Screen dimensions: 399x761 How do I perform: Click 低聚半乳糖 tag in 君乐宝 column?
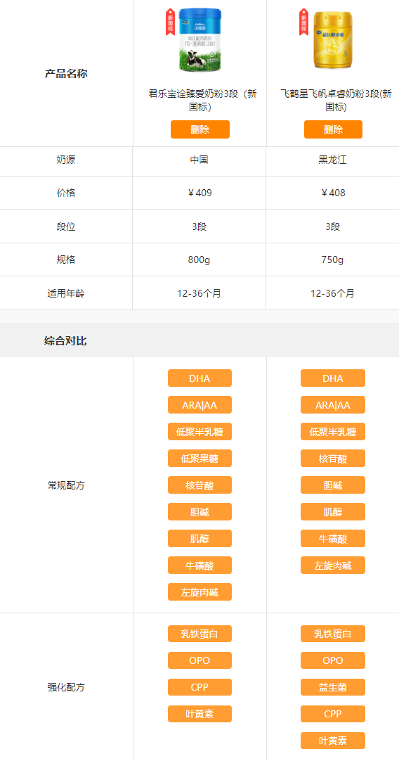pyautogui.click(x=199, y=431)
